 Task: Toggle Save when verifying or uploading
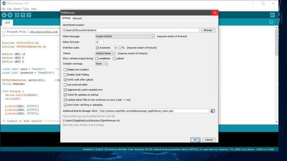[x=65, y=105]
